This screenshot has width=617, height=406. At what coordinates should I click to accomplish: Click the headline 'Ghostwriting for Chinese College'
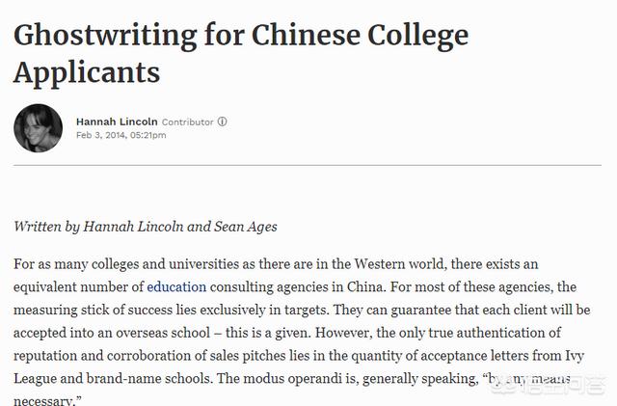tap(240, 35)
